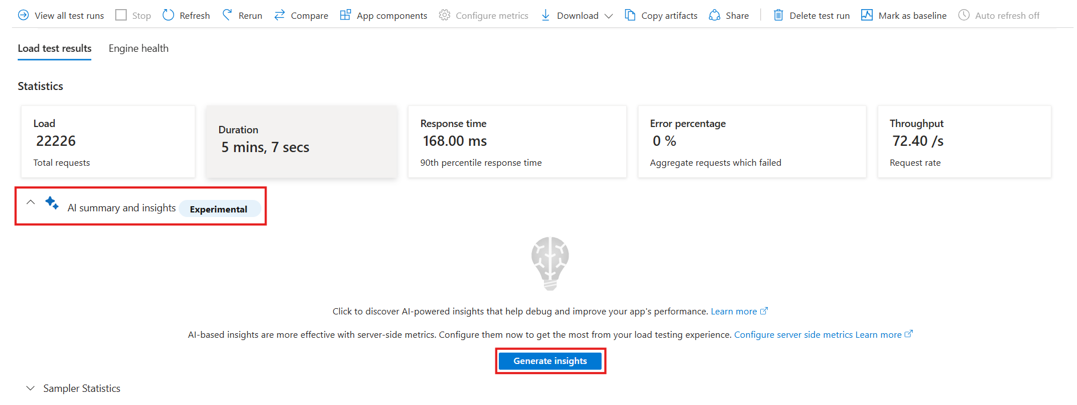Click the Generate insights button
Image resolution: width=1077 pixels, height=405 pixels.
[x=550, y=361]
